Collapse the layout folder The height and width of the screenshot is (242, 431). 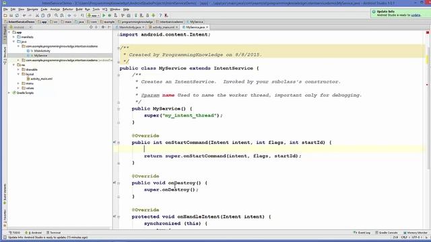click(19, 74)
